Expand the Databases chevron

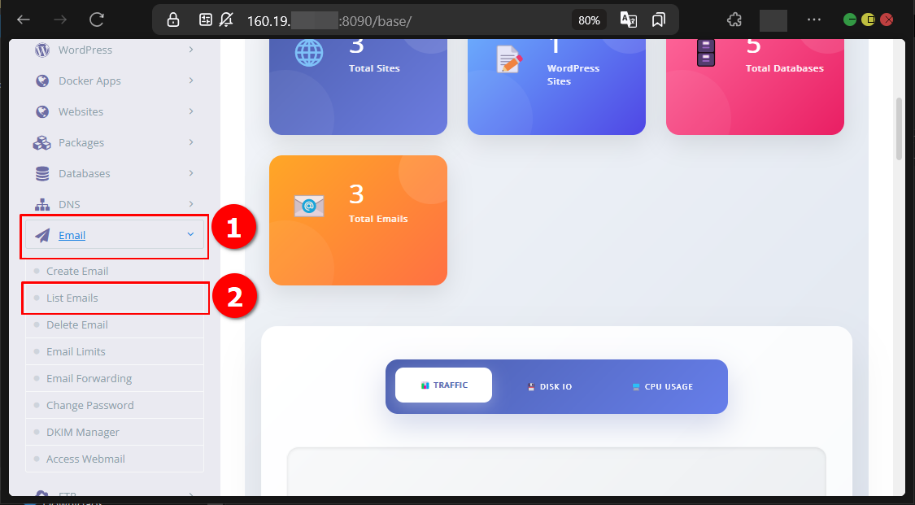pos(191,173)
